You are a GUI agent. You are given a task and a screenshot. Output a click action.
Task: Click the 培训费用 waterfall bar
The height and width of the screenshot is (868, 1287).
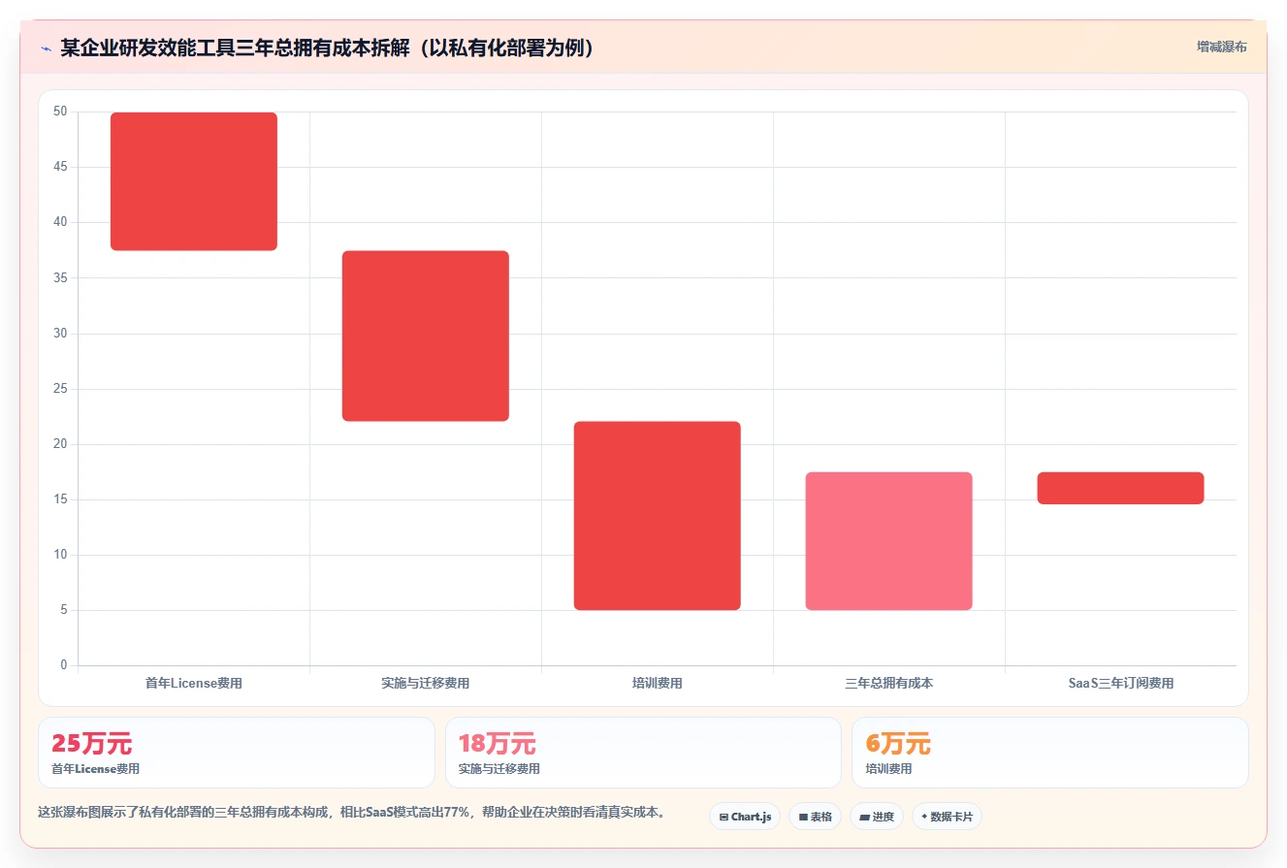point(658,516)
